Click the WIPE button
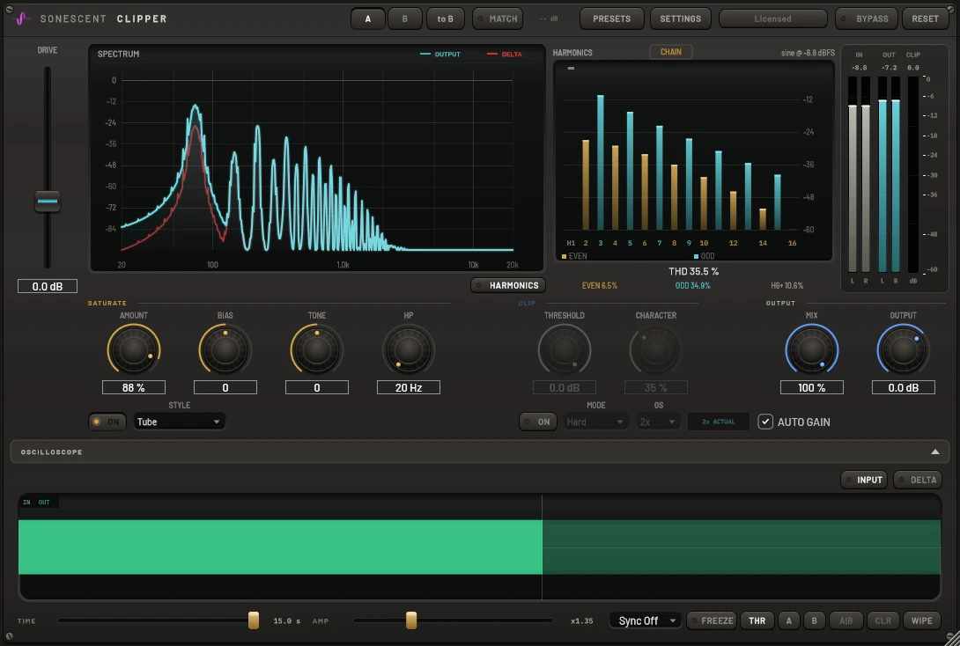The height and width of the screenshot is (646, 960). [921, 620]
